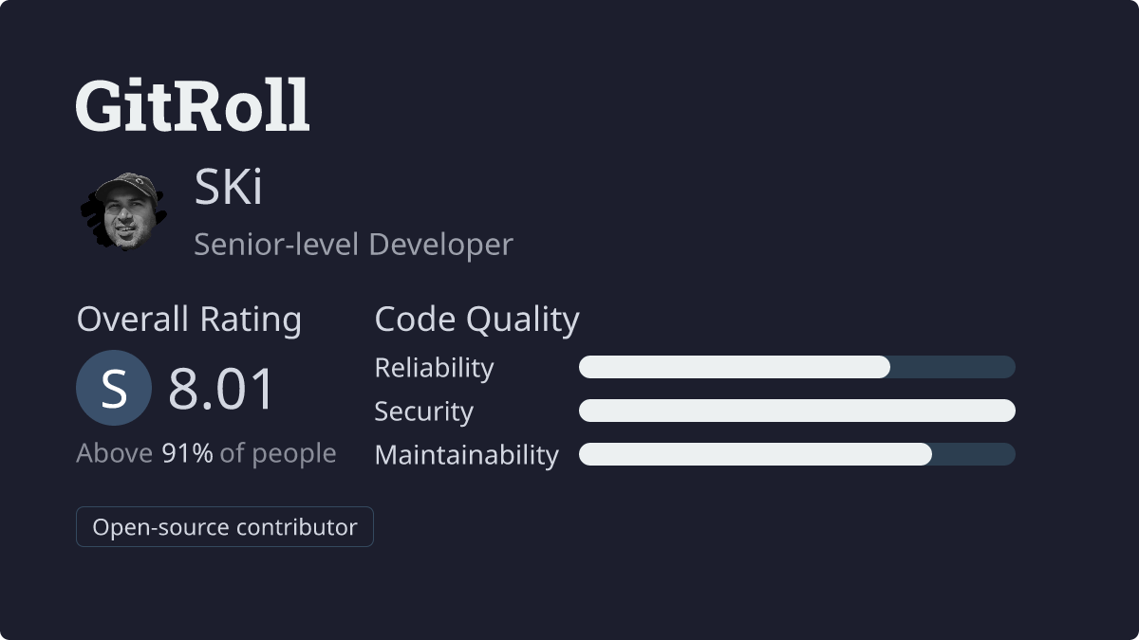Click the SKi username text
Viewport: 1139px width, 640px height.
click(x=229, y=188)
